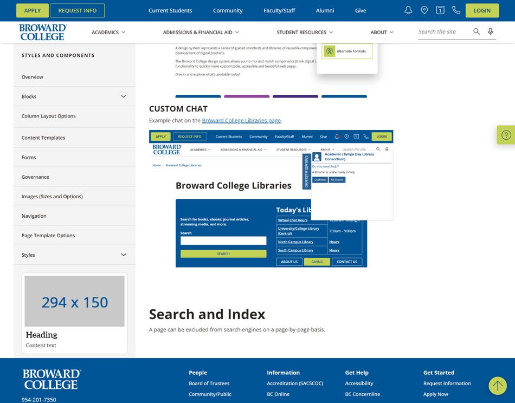Open the Community menu item
515x403 pixels.
pos(228,10)
